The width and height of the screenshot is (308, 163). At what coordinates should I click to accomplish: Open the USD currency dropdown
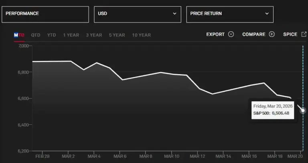[x=138, y=14]
